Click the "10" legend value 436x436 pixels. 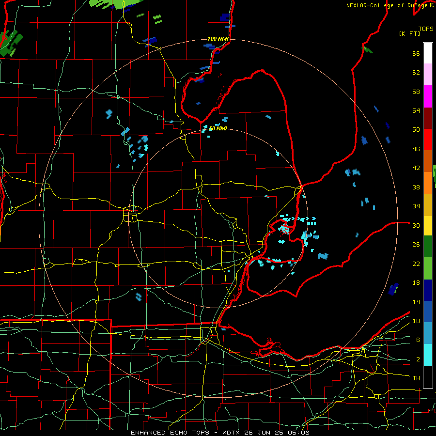tap(416, 321)
